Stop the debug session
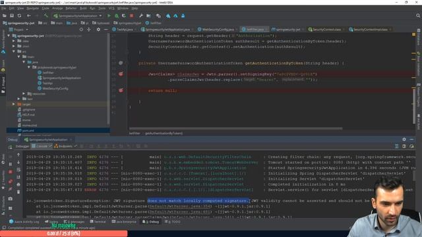Image resolution: width=422 pixels, height=237 pixels. [11, 172]
